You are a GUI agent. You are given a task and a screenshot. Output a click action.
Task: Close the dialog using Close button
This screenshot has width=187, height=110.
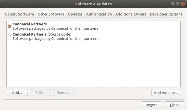click(174, 105)
